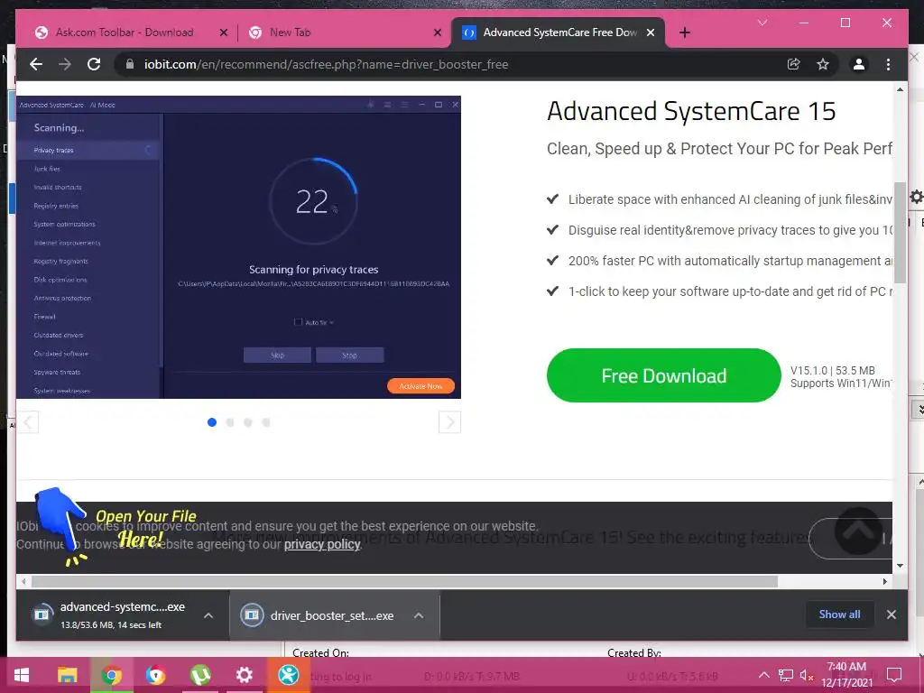The image size is (924, 693).
Task: Open the notification center icon
Action: 894,675
